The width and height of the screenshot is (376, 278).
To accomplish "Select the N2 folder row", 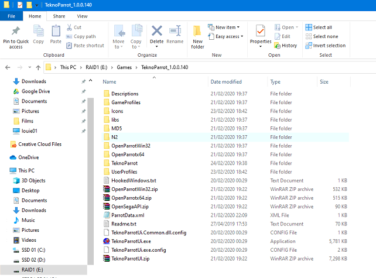I will (225, 137).
